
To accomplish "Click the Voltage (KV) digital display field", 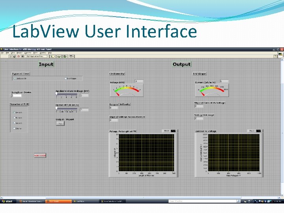I will 139,81.
